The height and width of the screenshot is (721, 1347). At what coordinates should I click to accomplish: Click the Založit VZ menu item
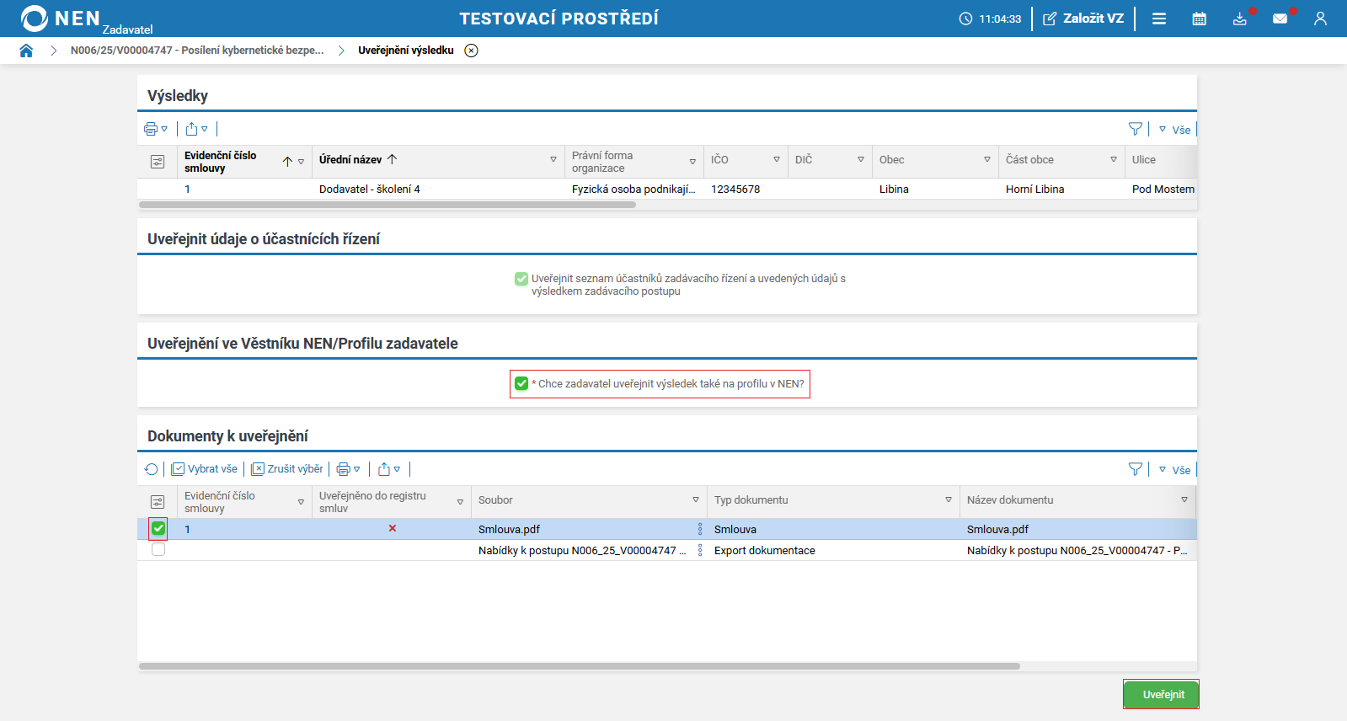1083,19
